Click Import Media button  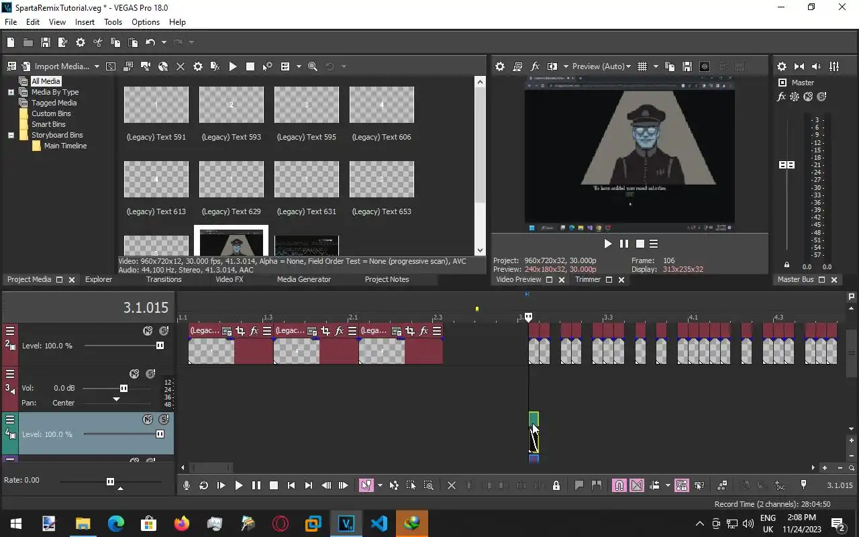point(55,66)
